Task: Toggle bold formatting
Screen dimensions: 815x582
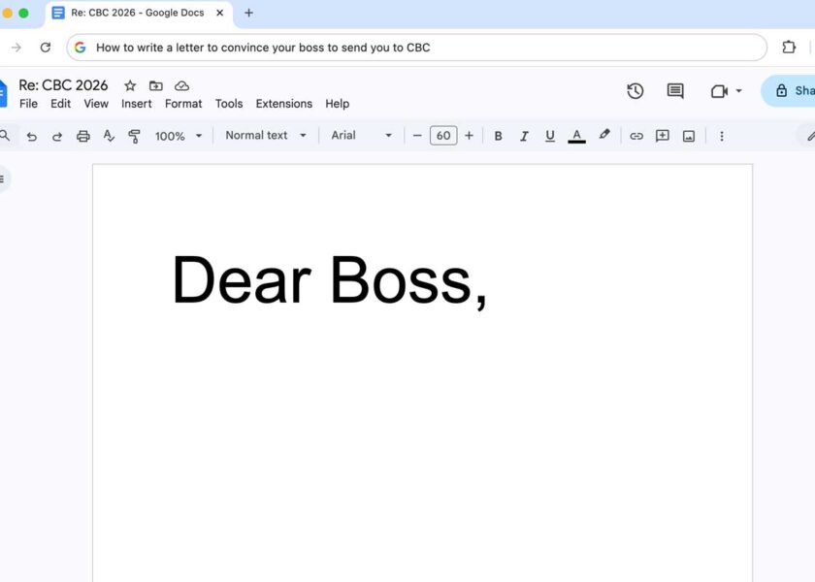Action: [499, 136]
